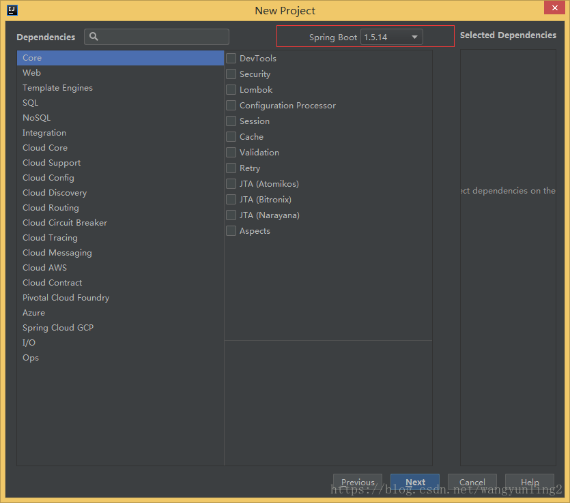Select the Cloud Messaging category

click(120, 253)
